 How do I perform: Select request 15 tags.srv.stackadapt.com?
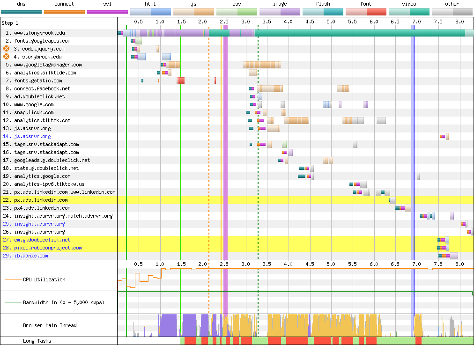pos(41,144)
